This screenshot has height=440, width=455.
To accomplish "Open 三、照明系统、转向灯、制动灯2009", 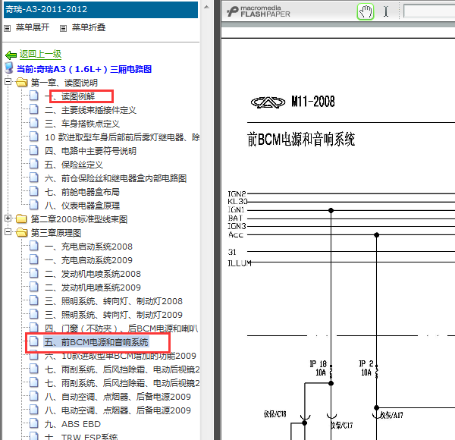I will coord(114,315).
